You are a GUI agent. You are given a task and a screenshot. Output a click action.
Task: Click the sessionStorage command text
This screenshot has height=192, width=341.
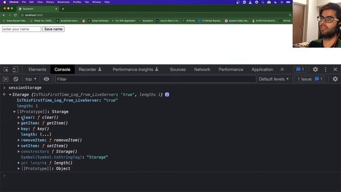[25, 87]
